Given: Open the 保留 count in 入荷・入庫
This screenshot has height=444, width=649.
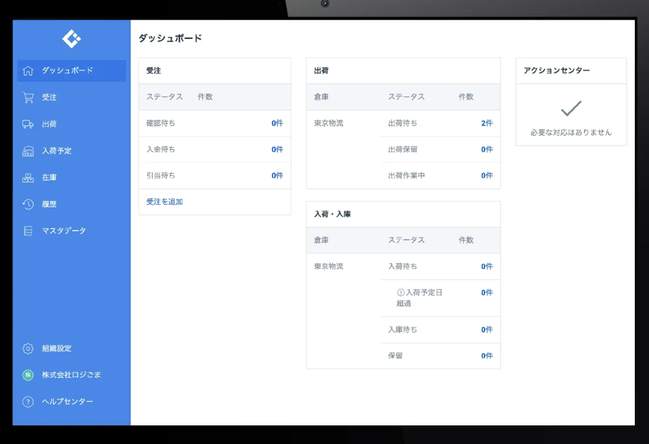Looking at the screenshot, I should [486, 356].
